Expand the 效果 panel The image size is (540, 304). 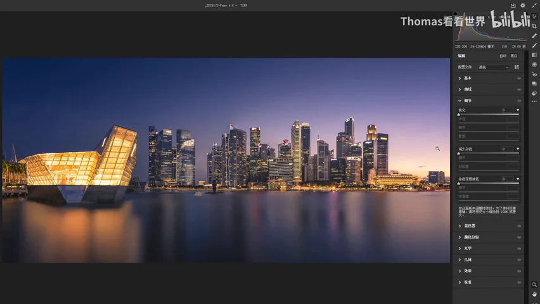[x=460, y=271]
